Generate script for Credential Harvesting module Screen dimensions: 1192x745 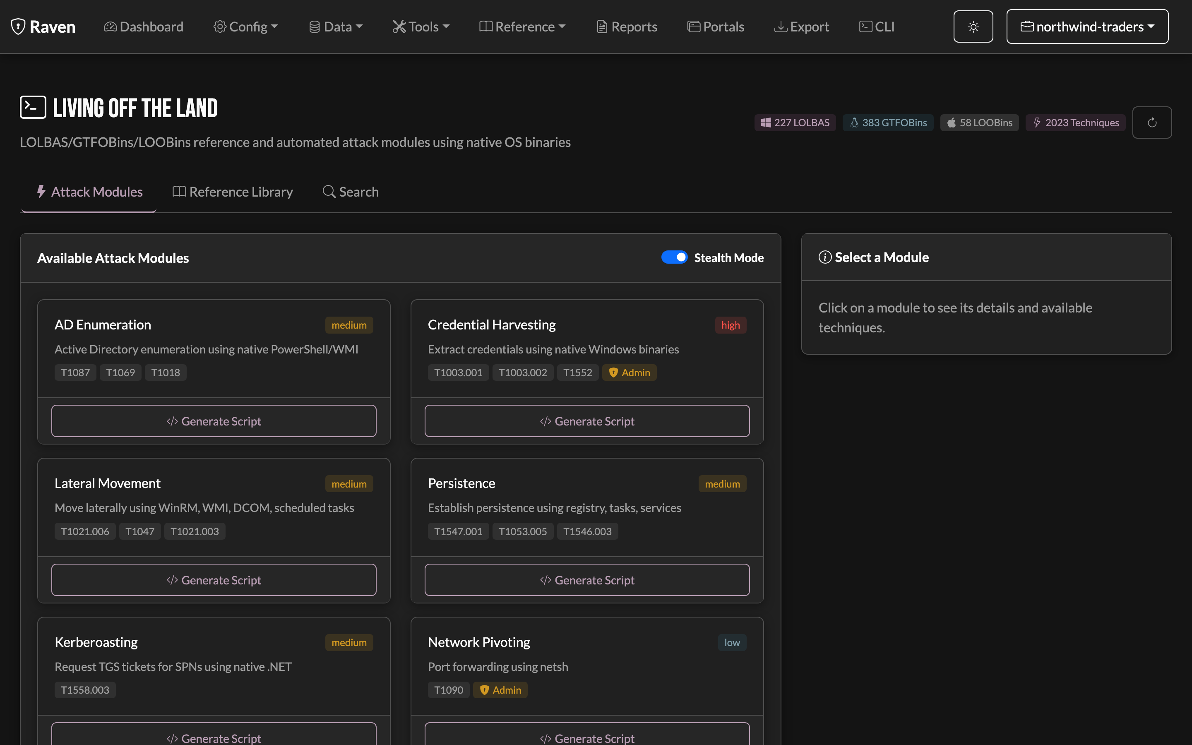pos(587,421)
